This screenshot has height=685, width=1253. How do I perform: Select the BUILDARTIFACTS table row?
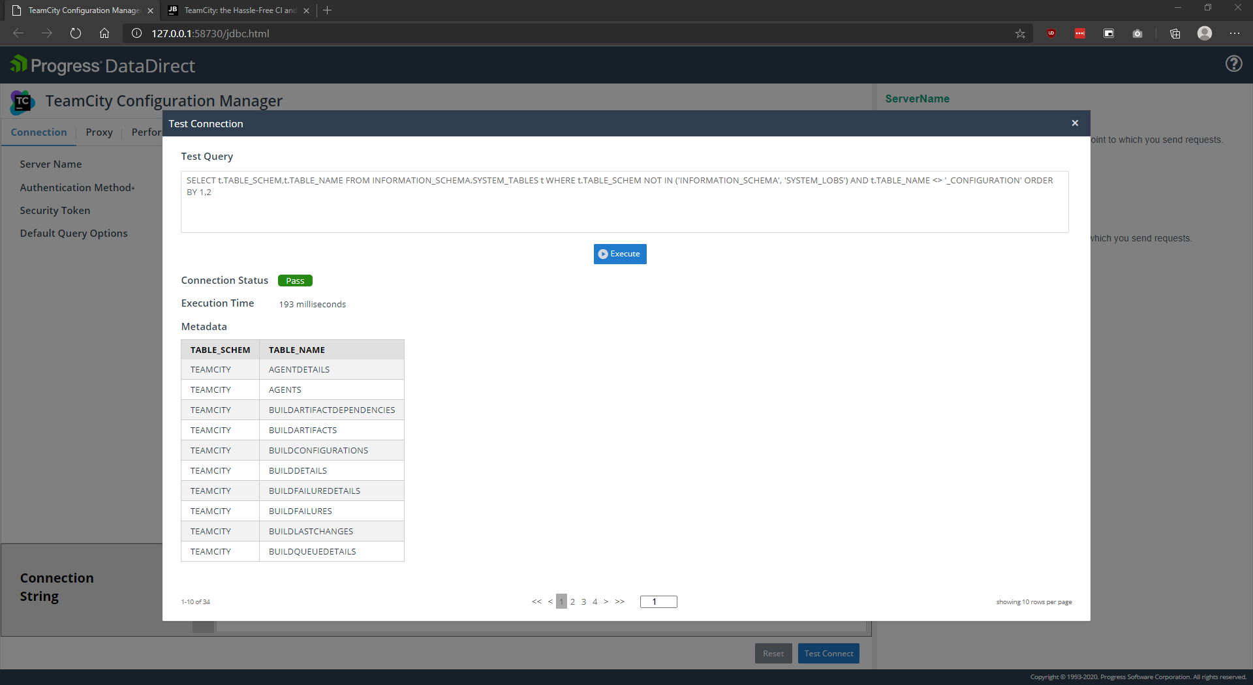[x=303, y=431]
